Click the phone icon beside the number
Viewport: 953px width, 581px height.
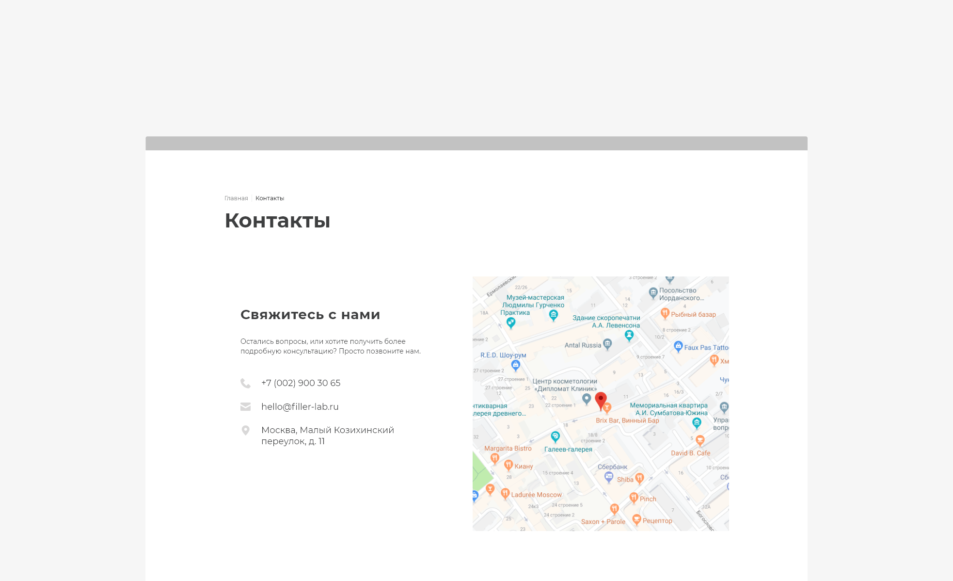(246, 384)
